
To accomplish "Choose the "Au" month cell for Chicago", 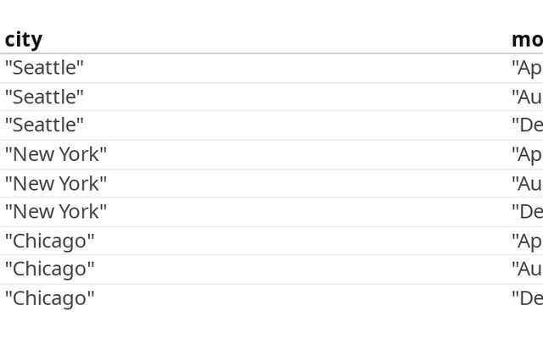I will (x=527, y=270).
